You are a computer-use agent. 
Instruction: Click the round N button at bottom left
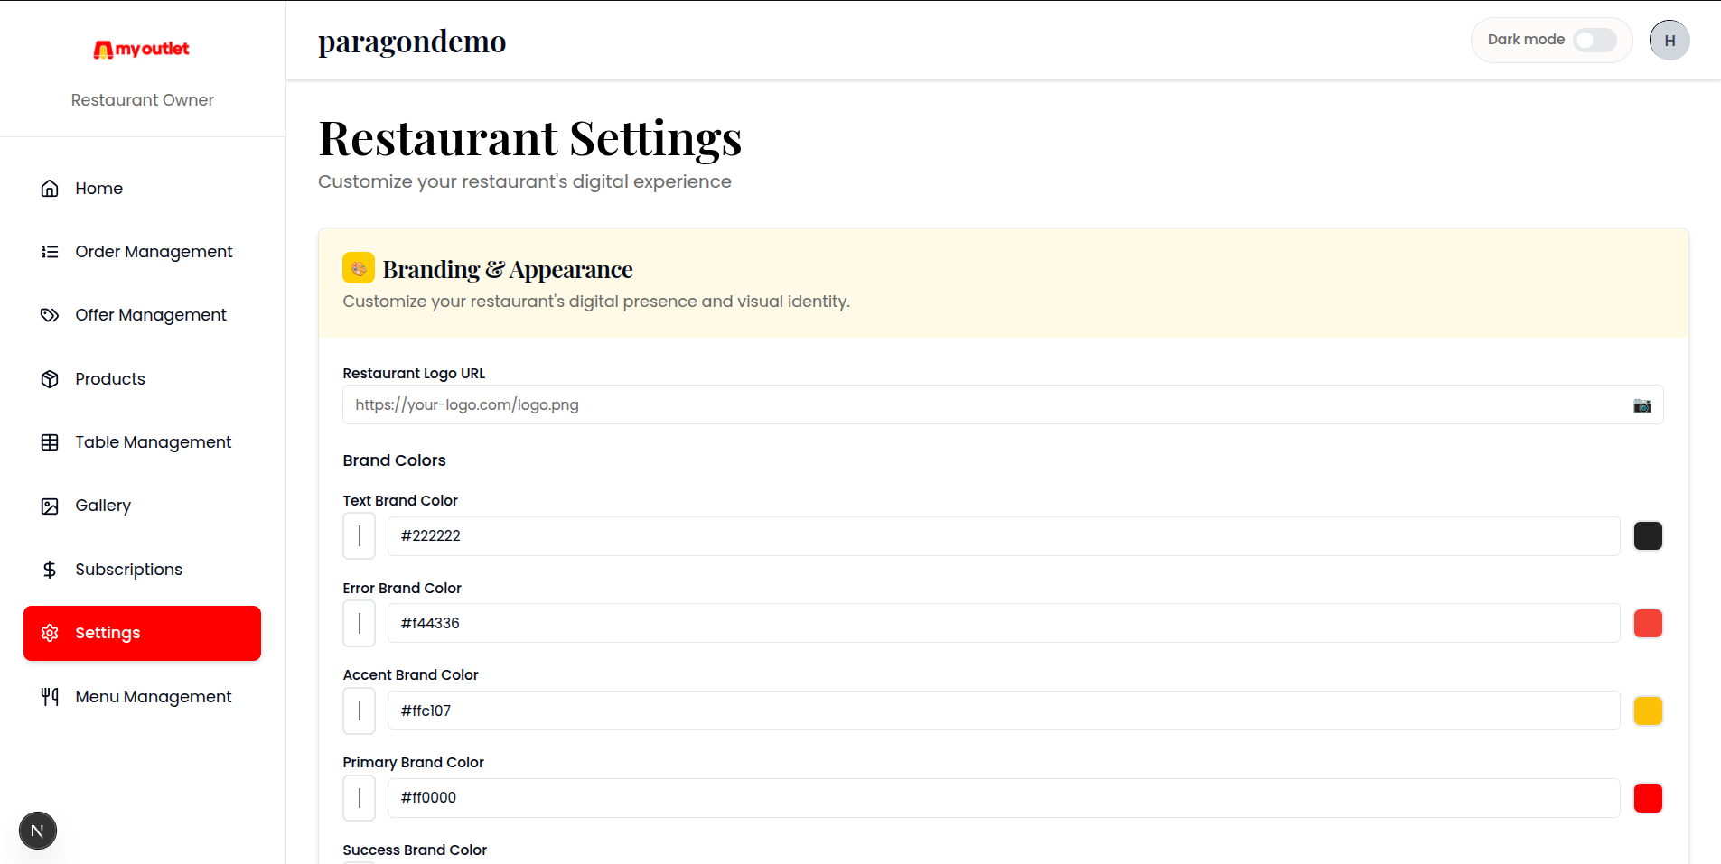click(38, 831)
